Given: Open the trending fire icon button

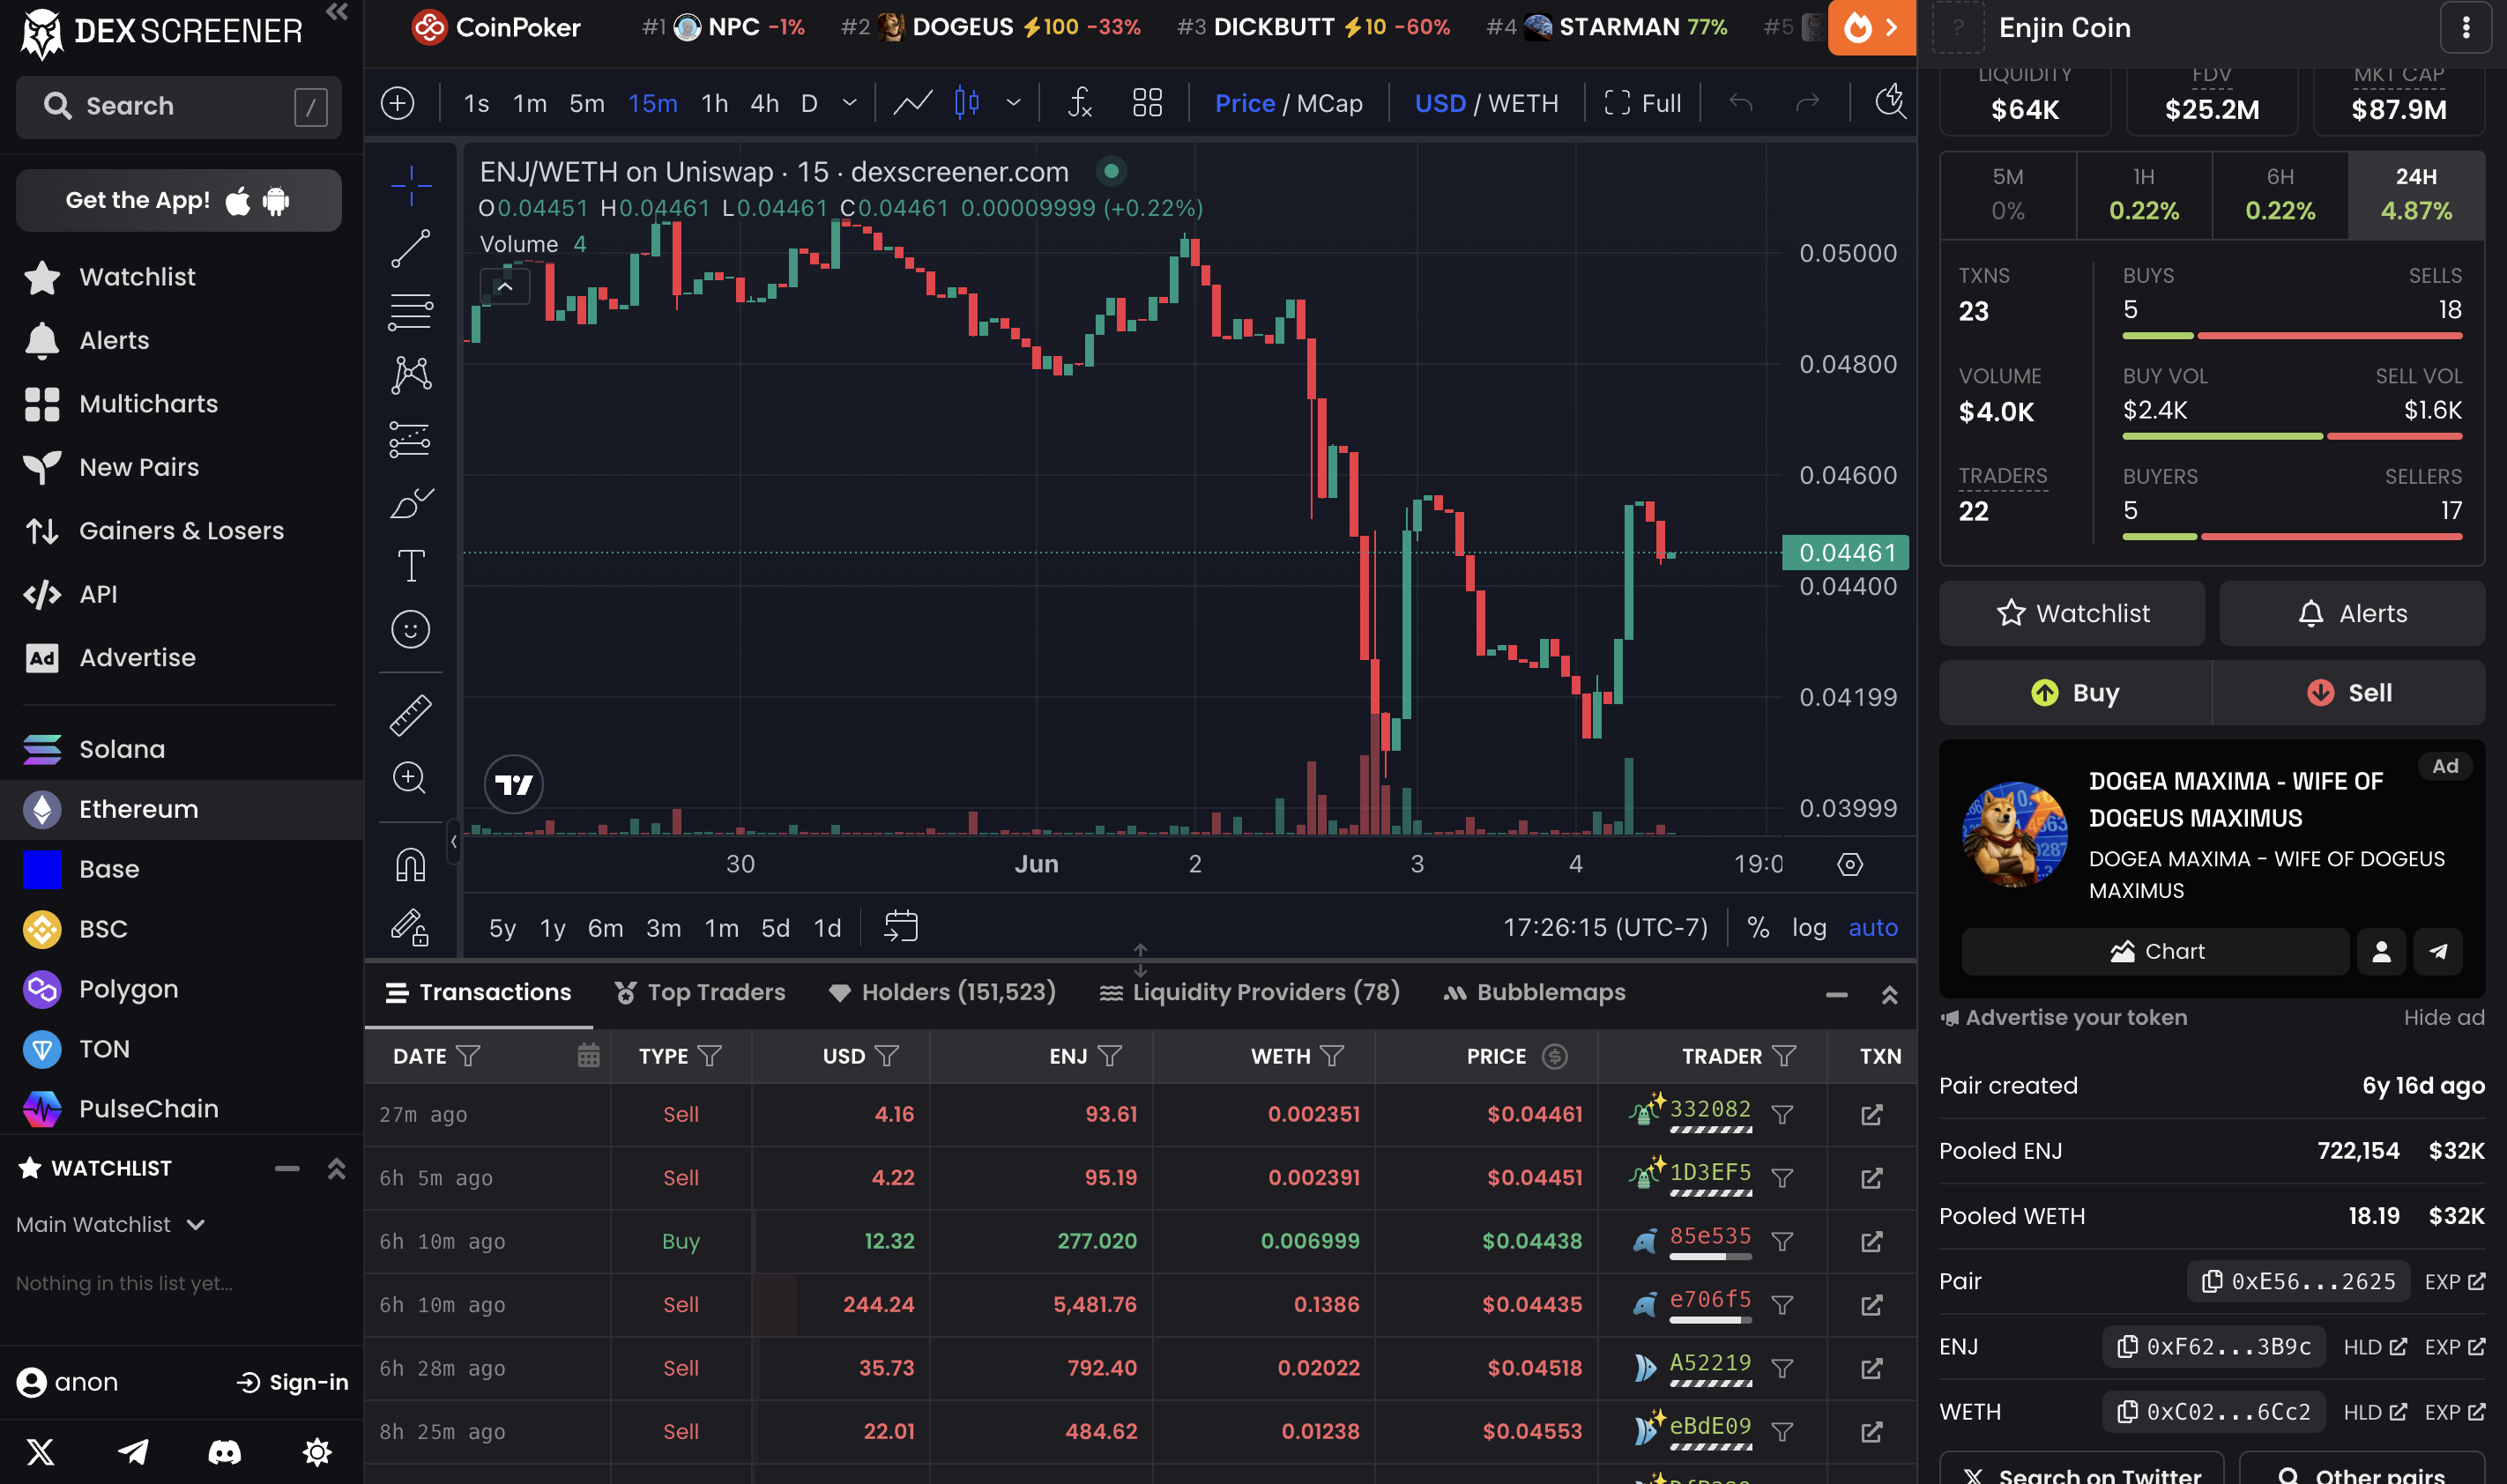Looking at the screenshot, I should [1871, 27].
